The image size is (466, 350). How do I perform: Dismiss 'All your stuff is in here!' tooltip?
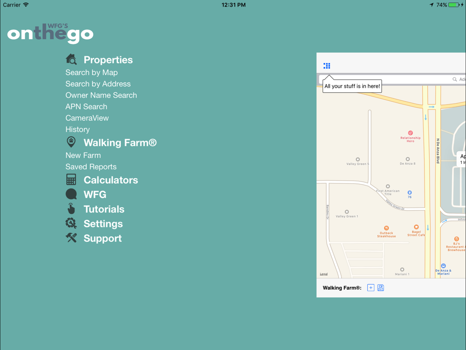pos(352,86)
